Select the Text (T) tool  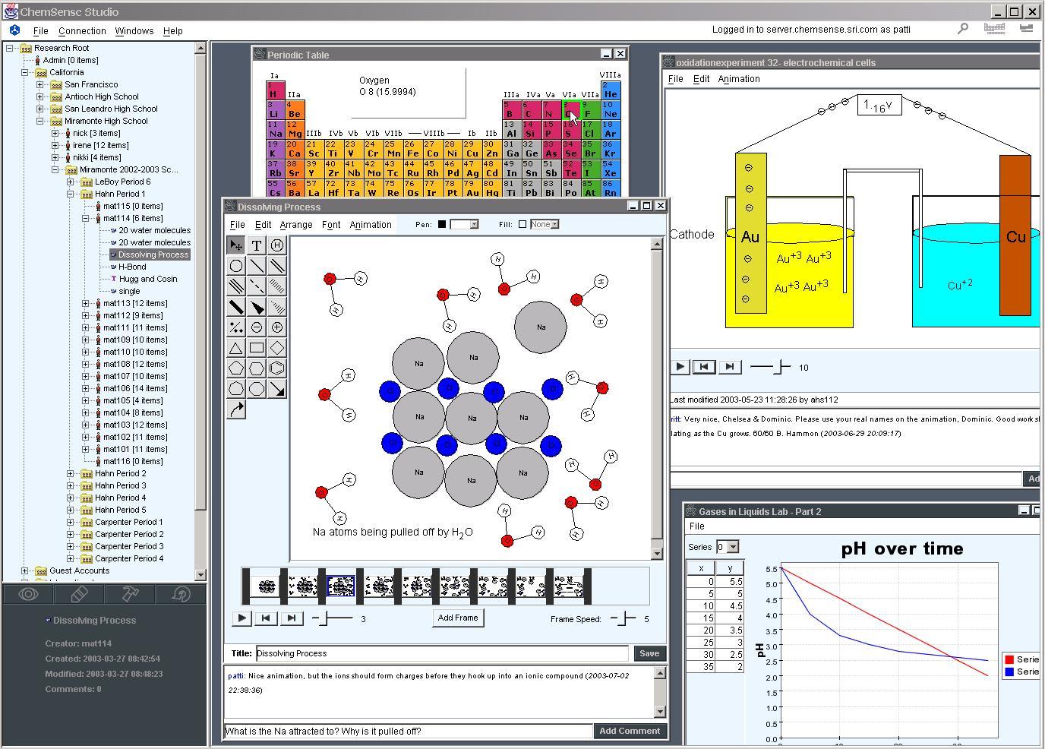click(257, 245)
